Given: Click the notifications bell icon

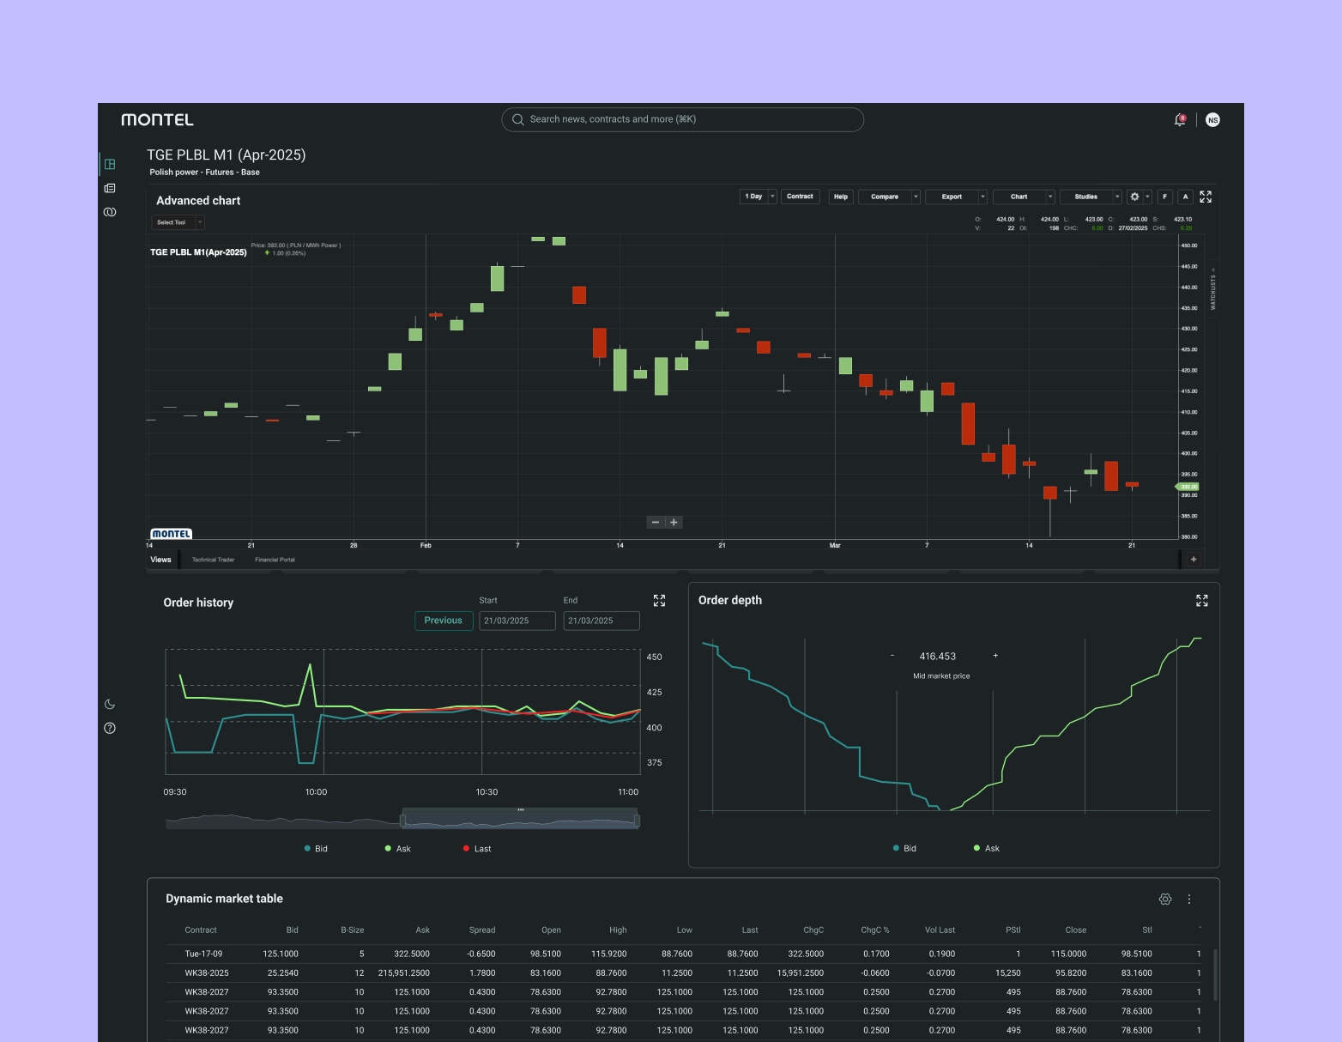Looking at the screenshot, I should tap(1180, 120).
